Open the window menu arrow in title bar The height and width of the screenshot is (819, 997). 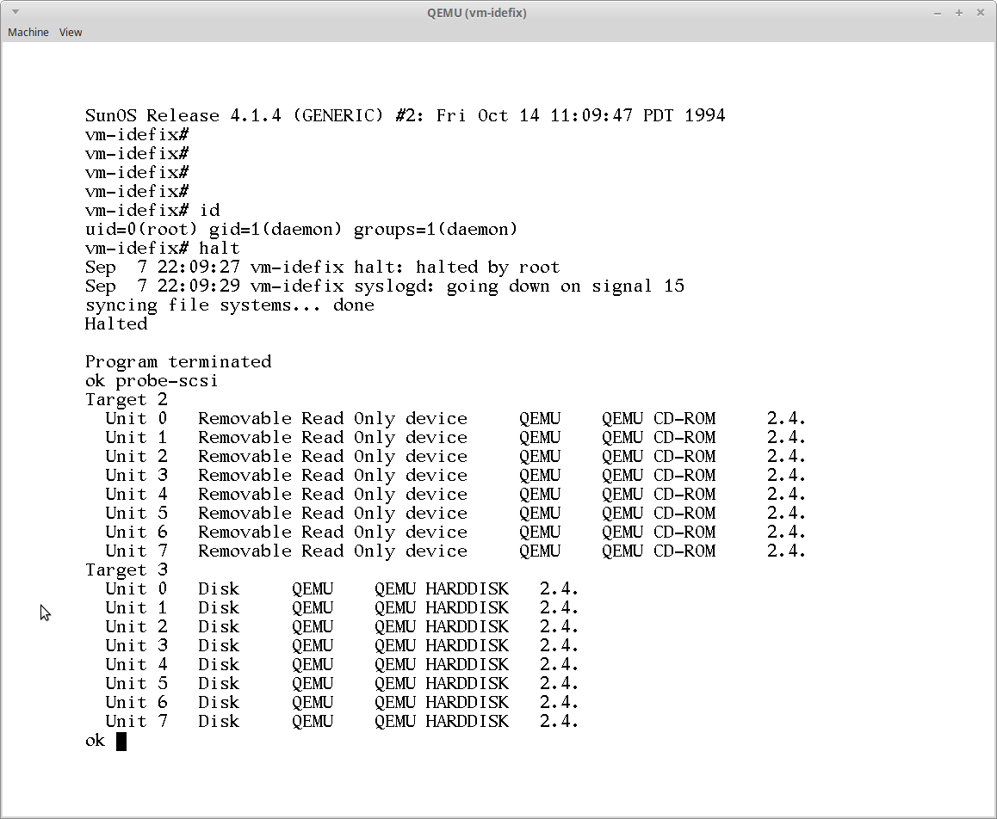click(x=15, y=12)
